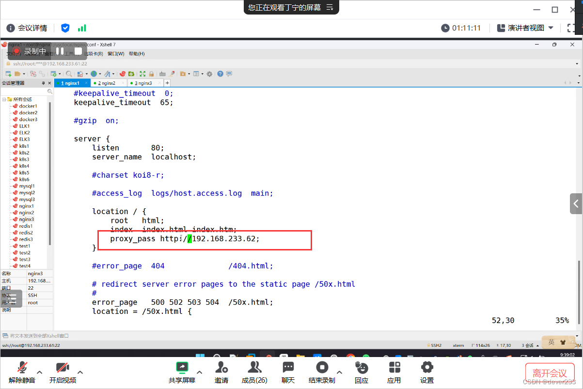Open Xshell help question mark icon
The image size is (583, 389).
[x=221, y=74]
